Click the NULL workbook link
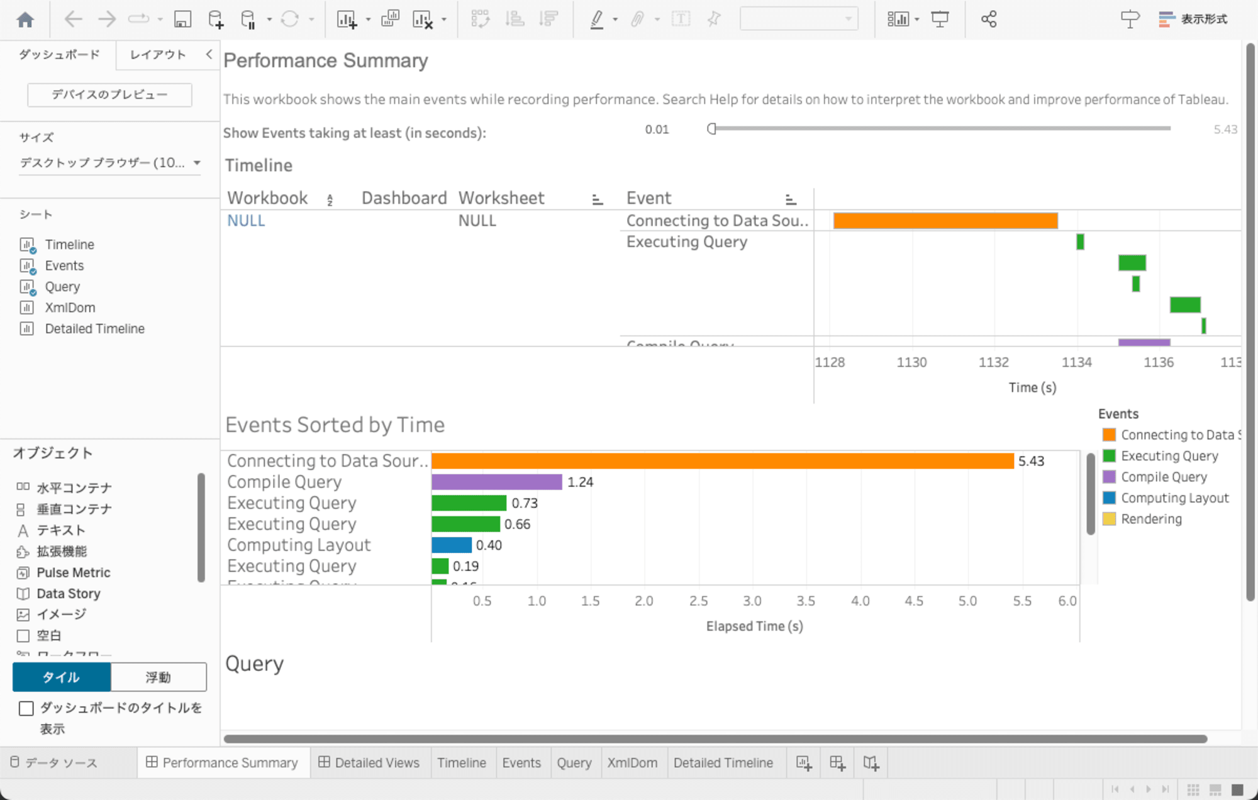 pyautogui.click(x=246, y=221)
